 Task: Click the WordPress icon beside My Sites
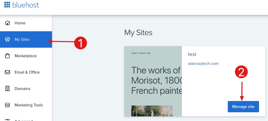pos(7,39)
